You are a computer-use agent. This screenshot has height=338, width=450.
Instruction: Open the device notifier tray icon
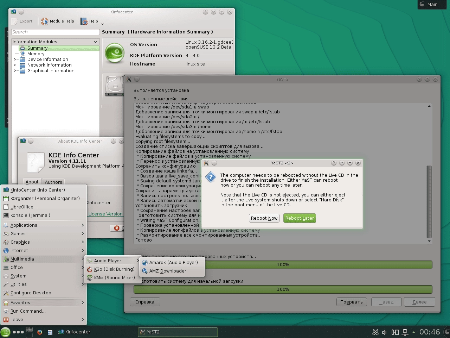point(395,332)
